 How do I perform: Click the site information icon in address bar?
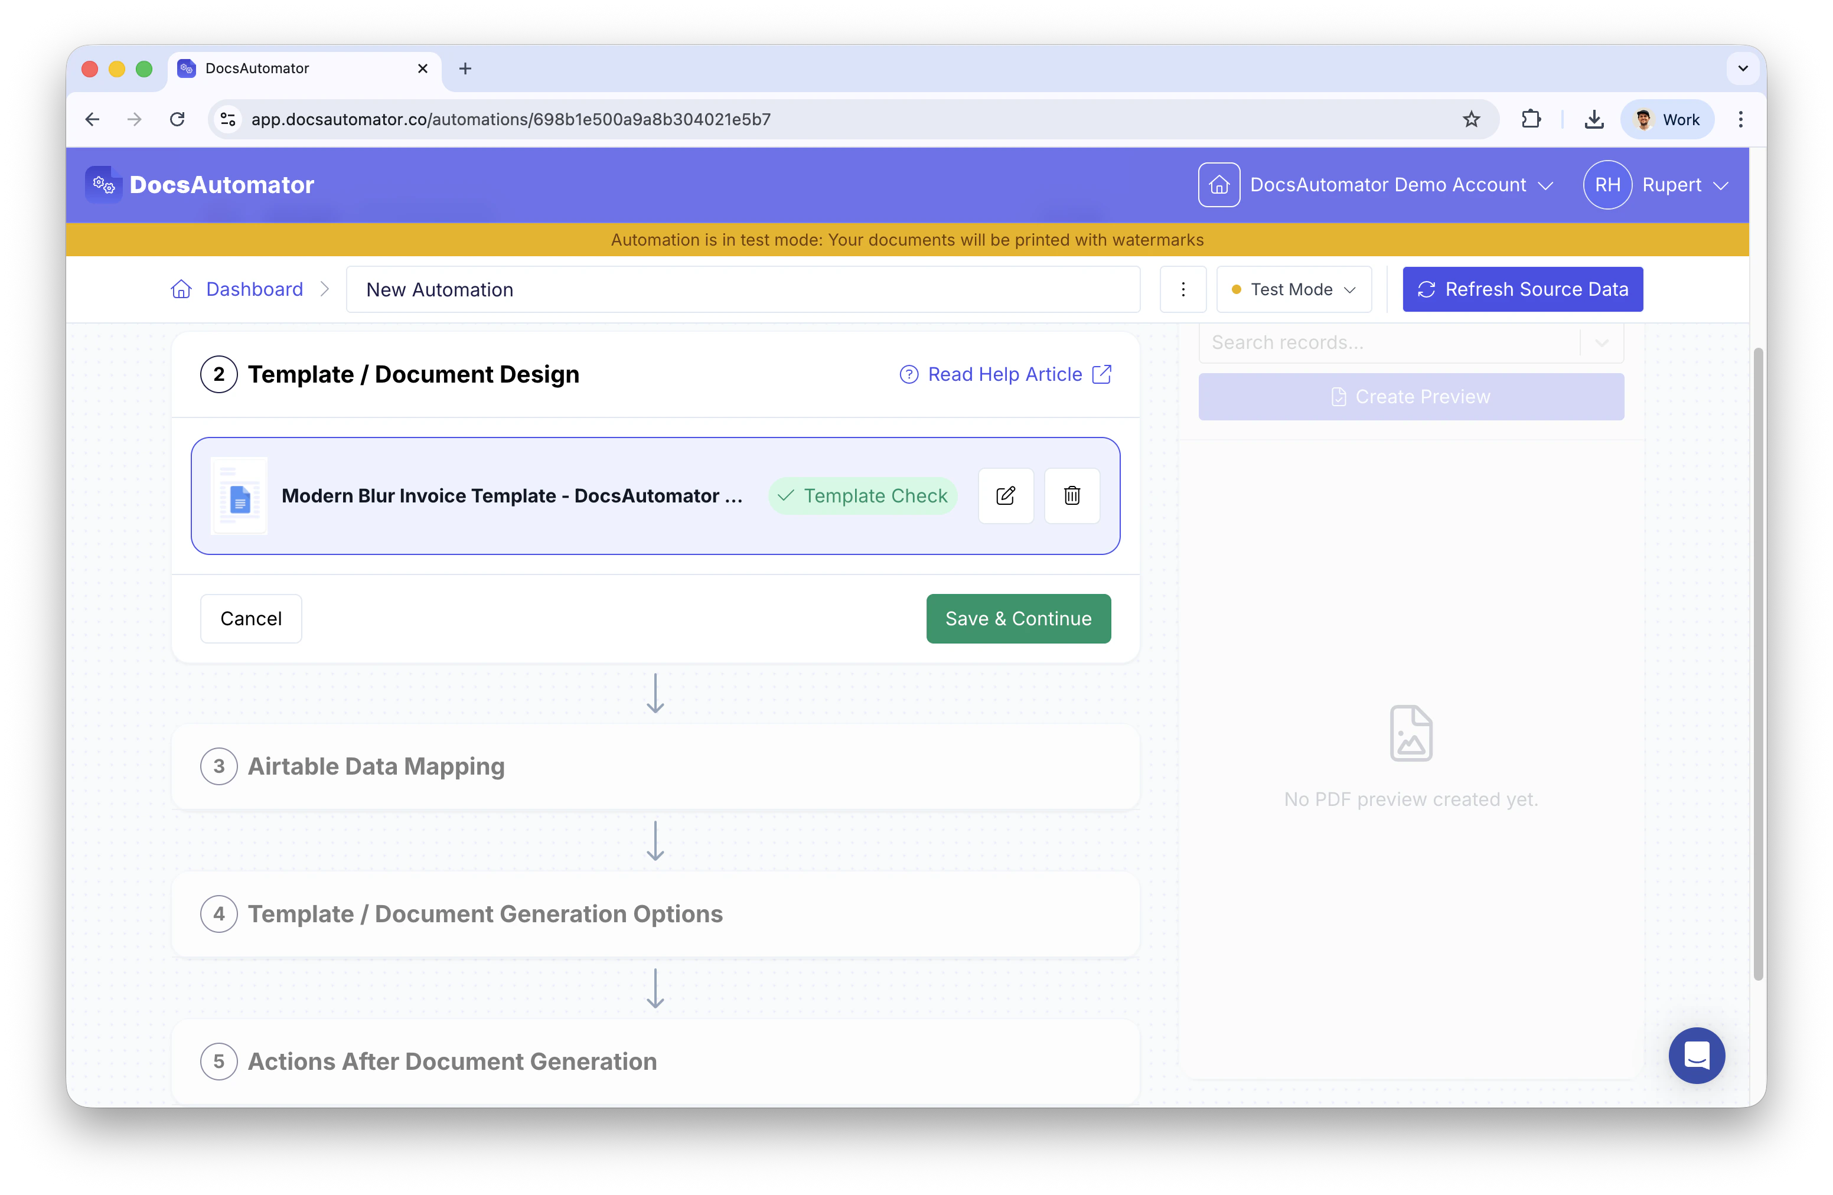pos(228,119)
